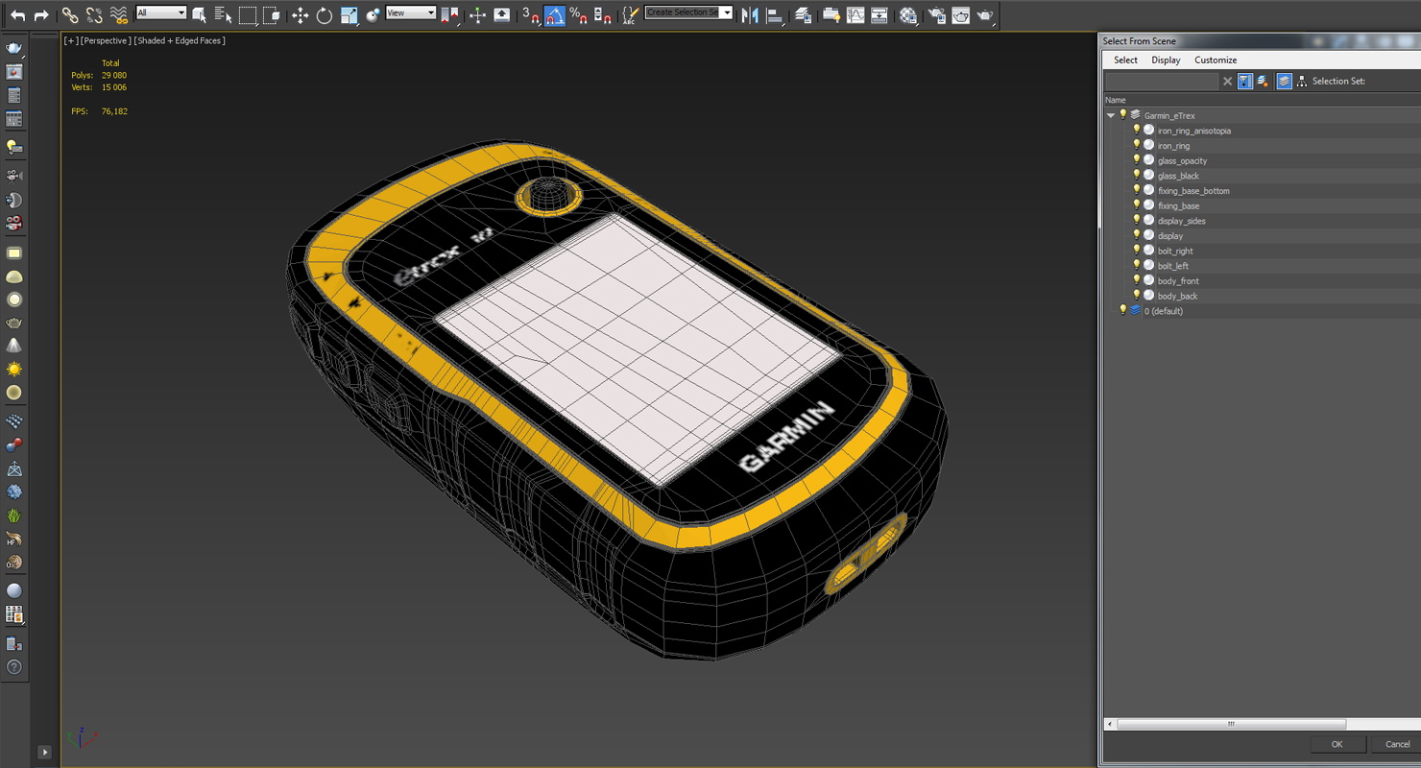Select glass_opacity in the scene list

click(1182, 161)
